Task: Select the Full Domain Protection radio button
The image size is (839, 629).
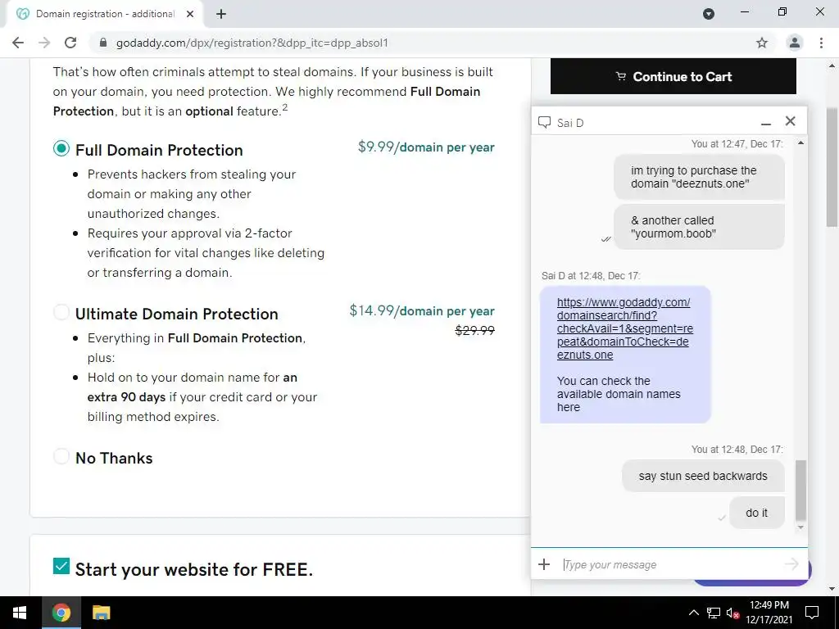Action: coord(61,148)
